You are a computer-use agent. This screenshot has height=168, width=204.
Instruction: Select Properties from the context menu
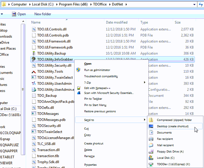[90, 165]
